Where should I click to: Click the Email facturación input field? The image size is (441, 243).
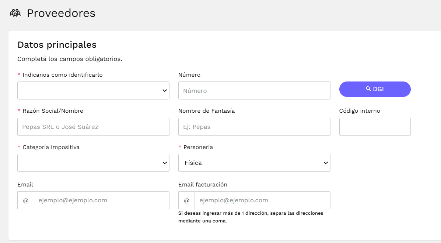pos(262,200)
